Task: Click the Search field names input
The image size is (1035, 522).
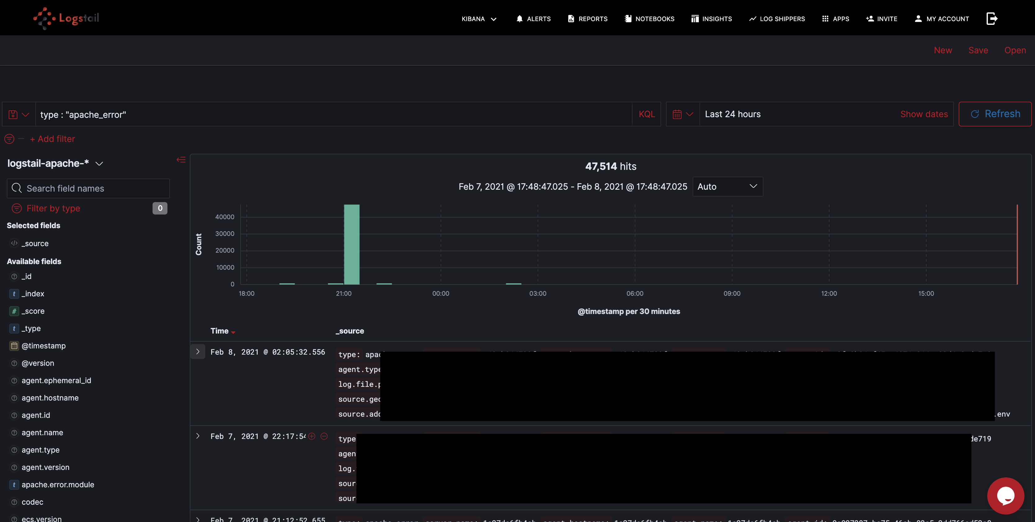Action: click(x=88, y=188)
